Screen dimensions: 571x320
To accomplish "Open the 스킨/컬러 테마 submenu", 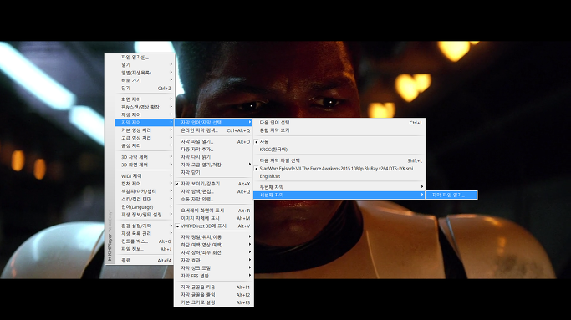I will (144, 199).
